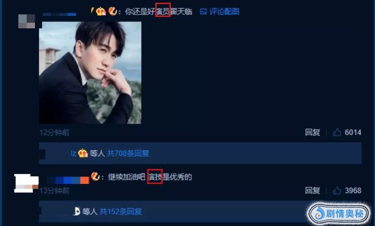Reply to the 12分钟前 comment
Image resolution: width=375 pixels, height=226 pixels.
(x=312, y=132)
